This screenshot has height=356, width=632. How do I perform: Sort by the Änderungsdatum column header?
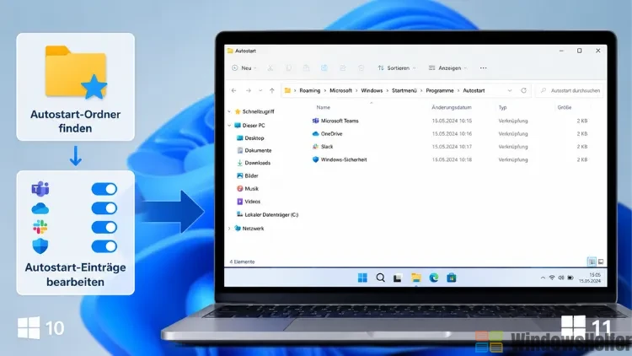click(x=452, y=108)
